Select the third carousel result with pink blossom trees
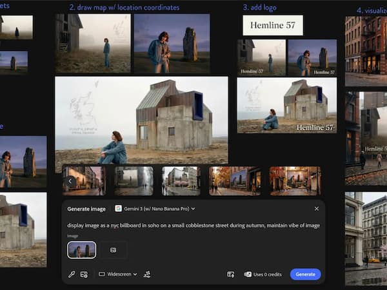Screen dimensions: 387x290 tap(181, 181)
